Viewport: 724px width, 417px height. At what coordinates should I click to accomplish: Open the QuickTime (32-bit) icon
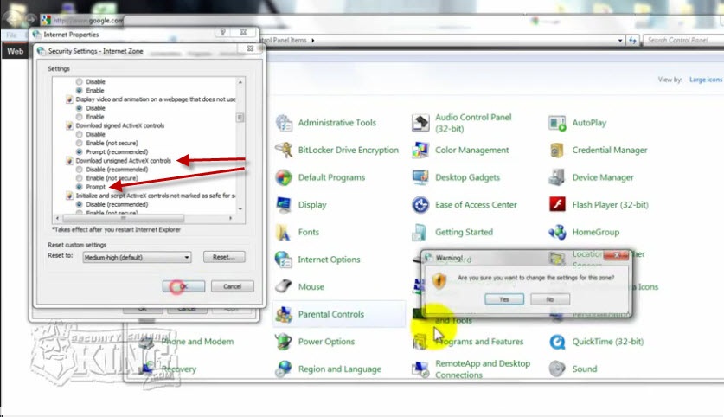tap(557, 342)
